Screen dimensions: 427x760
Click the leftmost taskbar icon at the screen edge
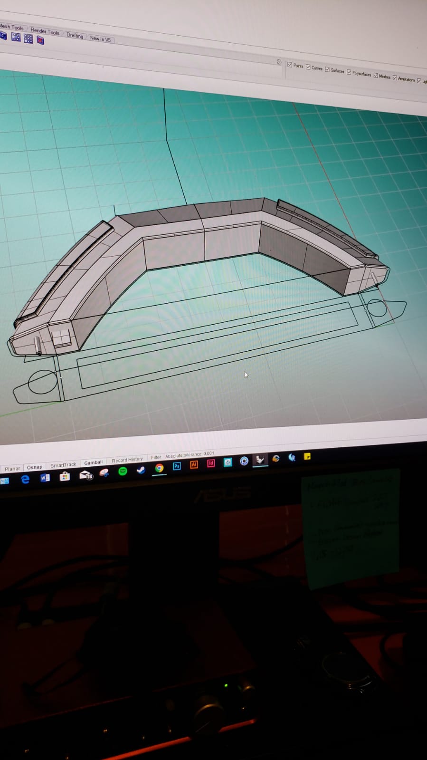pos(4,481)
